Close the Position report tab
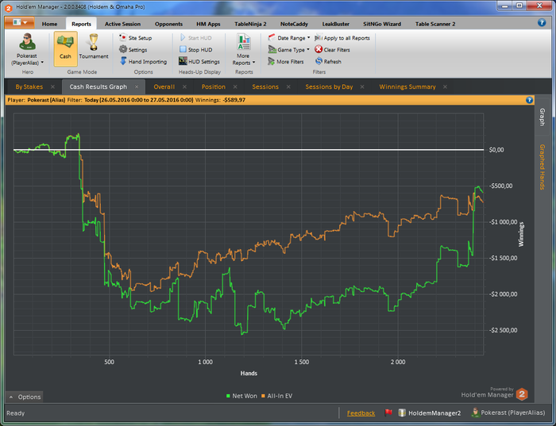 click(x=235, y=86)
